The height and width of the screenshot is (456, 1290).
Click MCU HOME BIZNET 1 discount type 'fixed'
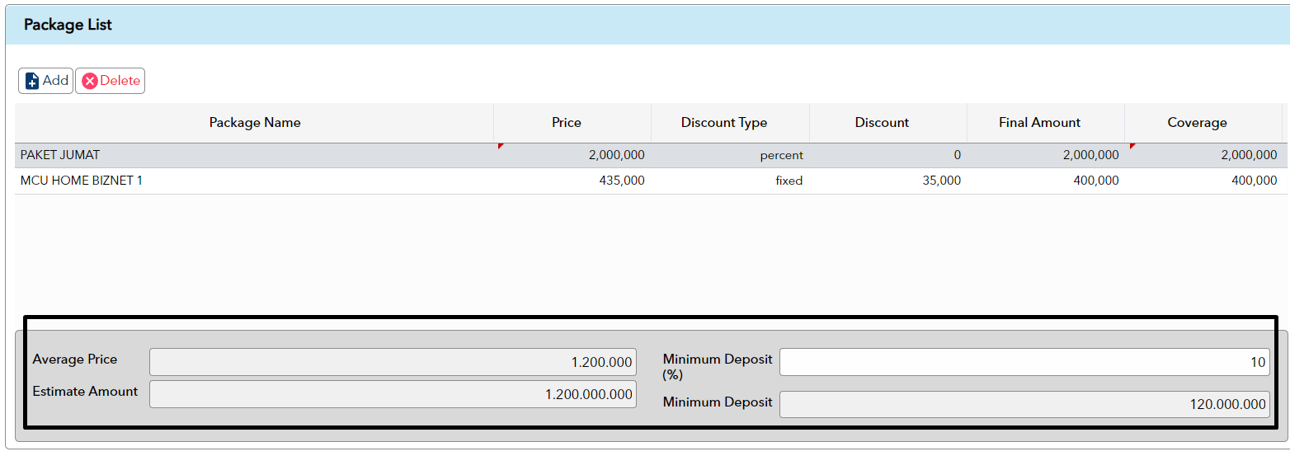789,181
